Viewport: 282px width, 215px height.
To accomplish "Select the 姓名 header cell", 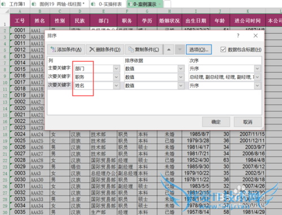I will coord(39,20).
